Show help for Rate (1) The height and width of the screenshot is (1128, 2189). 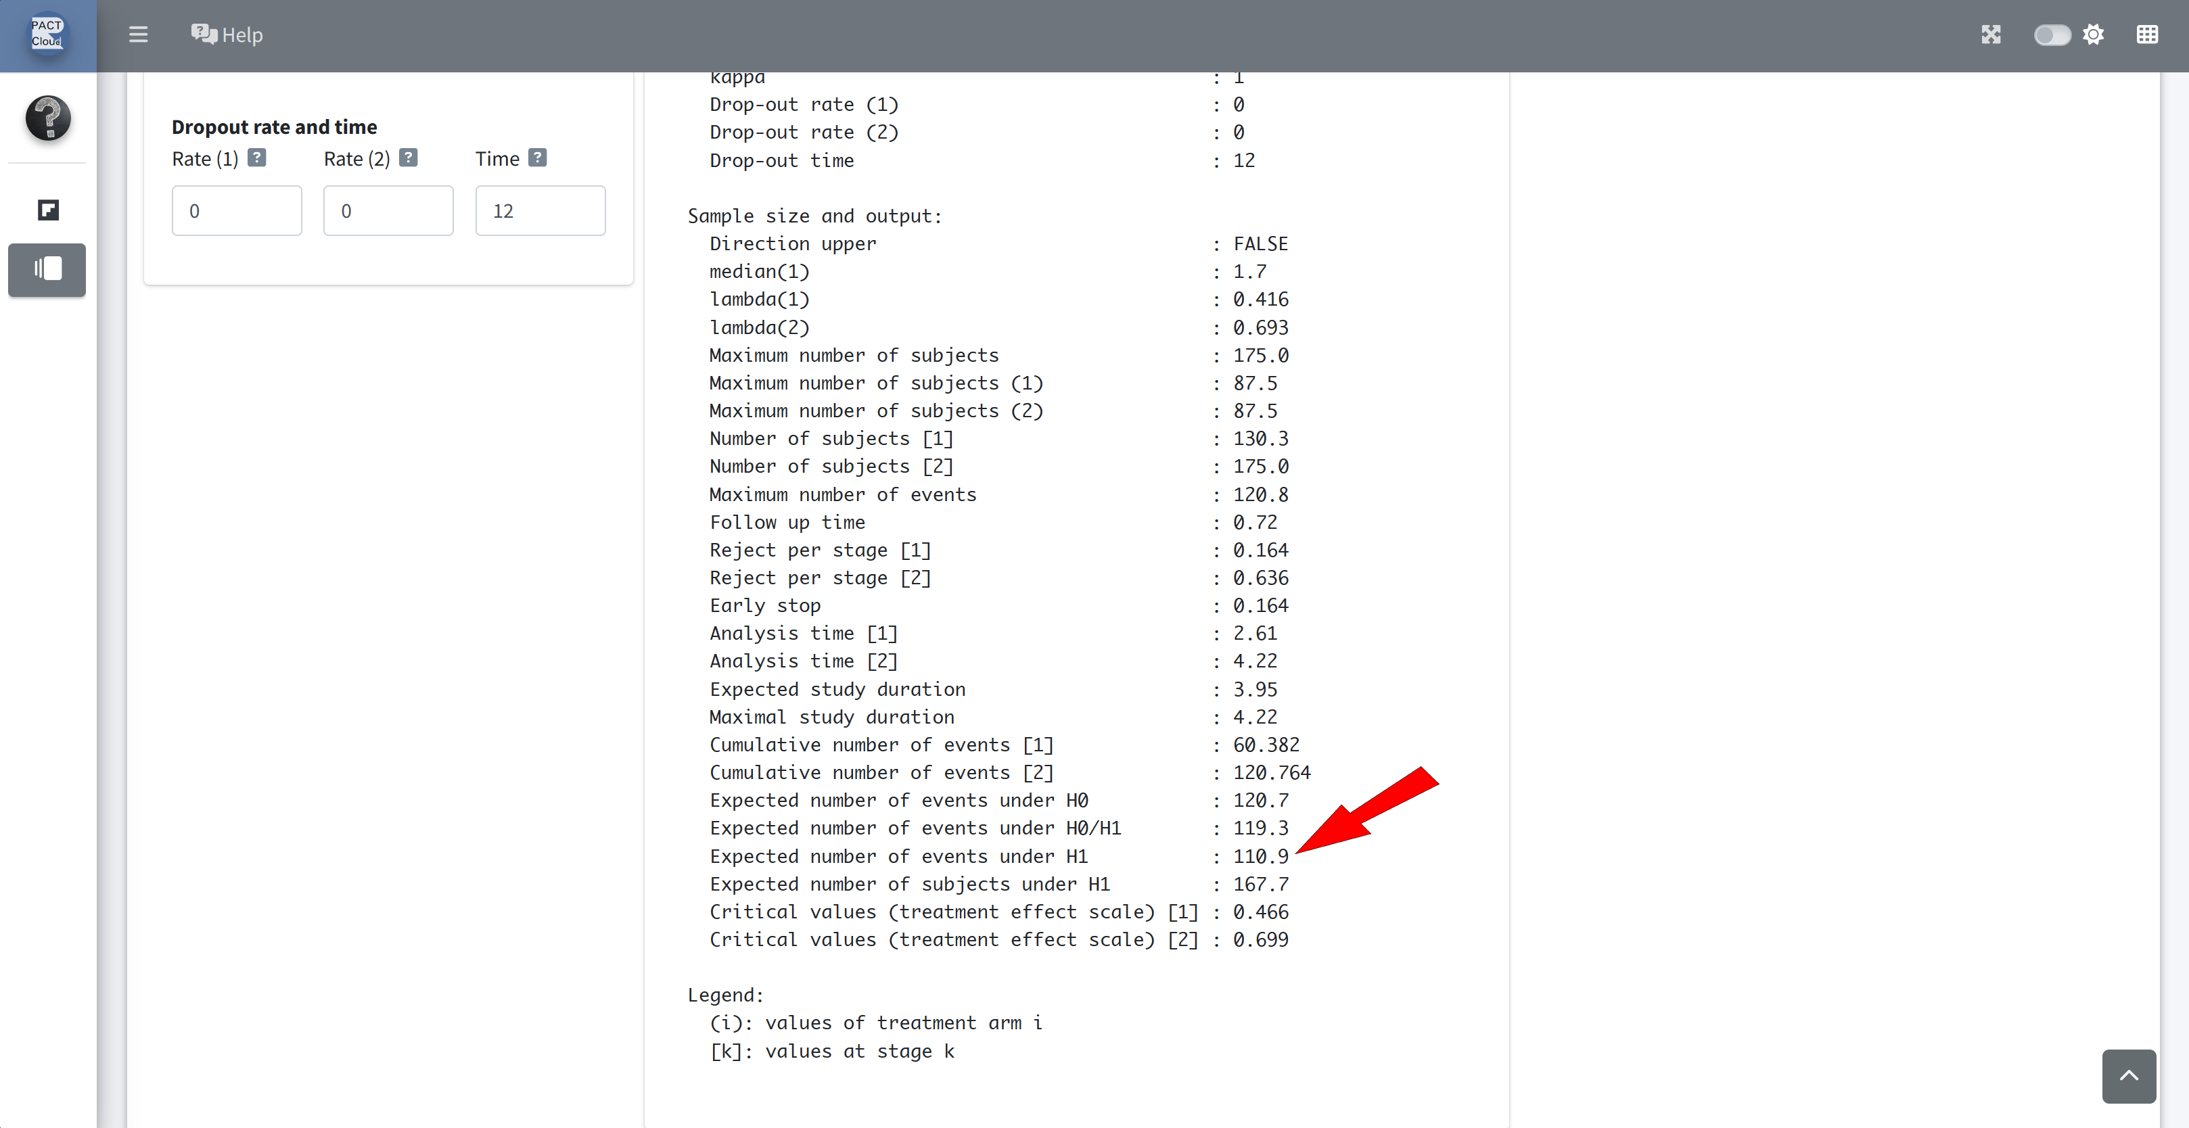click(256, 158)
